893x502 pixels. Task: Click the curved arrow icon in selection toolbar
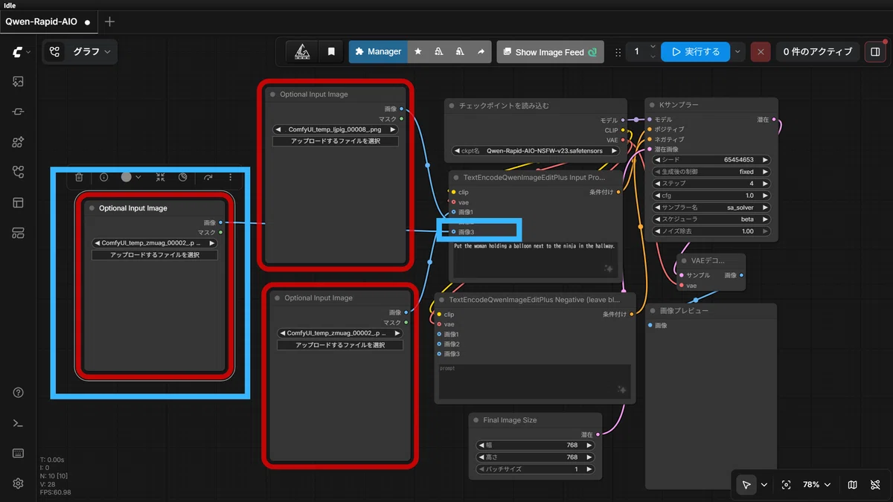pyautogui.click(x=208, y=177)
